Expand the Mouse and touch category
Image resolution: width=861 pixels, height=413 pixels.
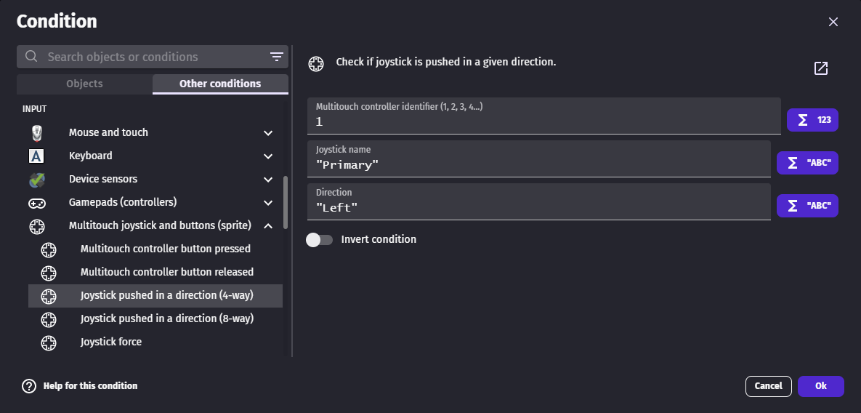tap(268, 133)
